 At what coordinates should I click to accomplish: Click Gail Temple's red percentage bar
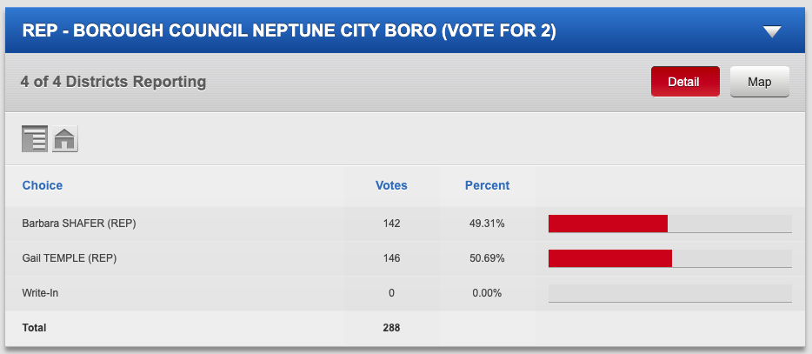[610, 258]
